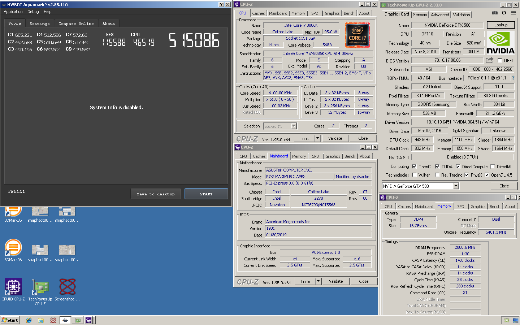This screenshot has width=520, height=325.
Task: Click Validate in CPU-Z processor window
Action: [335, 138]
